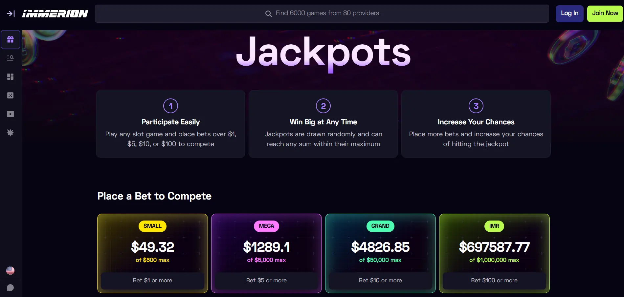Click the Participate Easily step card
The image size is (624, 297).
click(170, 124)
